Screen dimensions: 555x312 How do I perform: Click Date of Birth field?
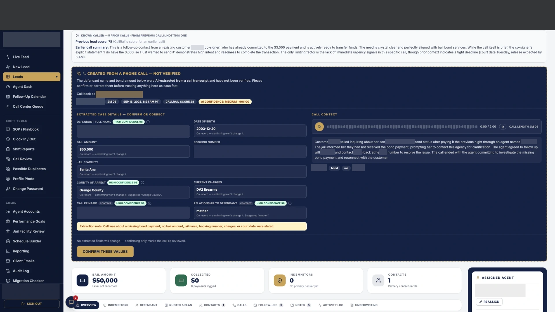pos(250,131)
